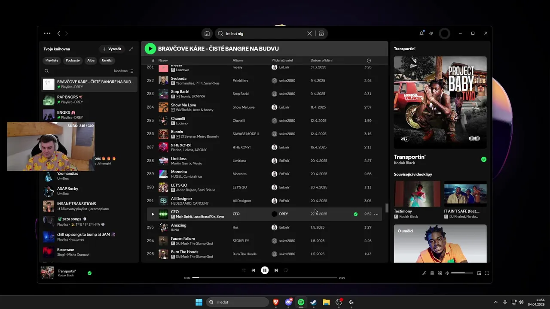The image size is (550, 309).
Task: Open the IT AIN'T SAFE video thumbnail
Action: (465, 194)
